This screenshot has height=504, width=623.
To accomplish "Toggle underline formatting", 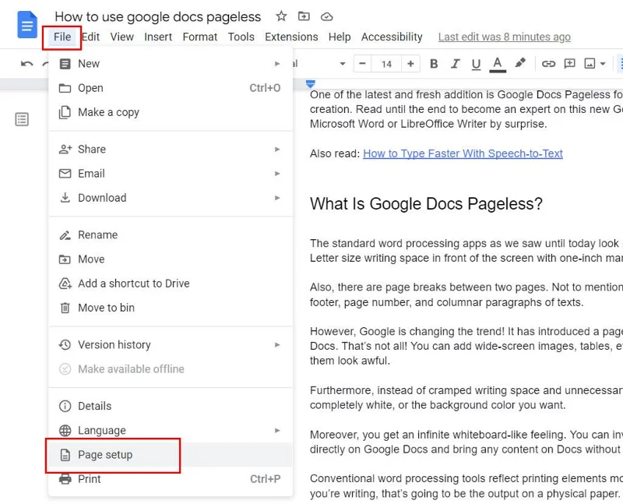I will pyautogui.click(x=476, y=64).
